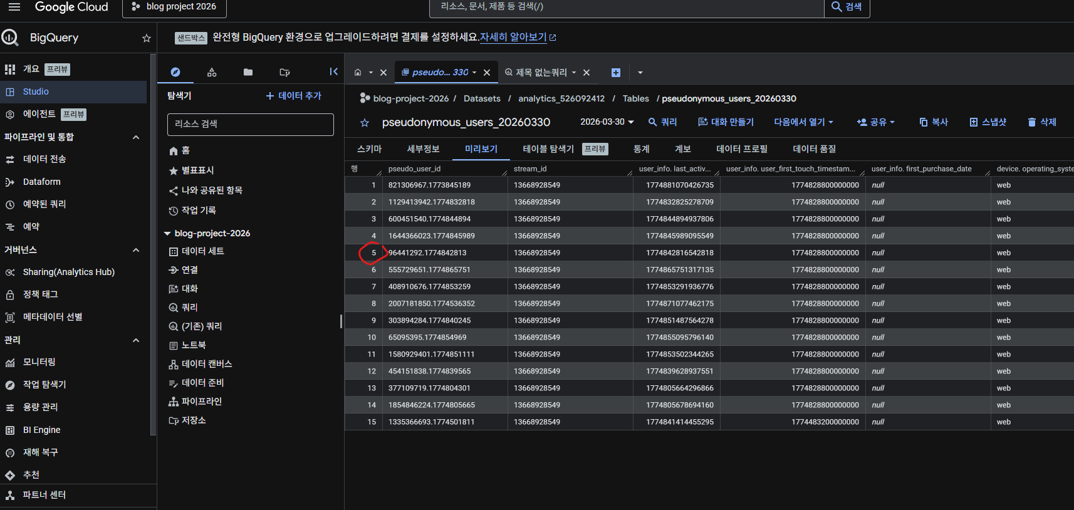The image size is (1074, 510).
Task: Click the 리소스 검색 input field
Action: coord(250,124)
